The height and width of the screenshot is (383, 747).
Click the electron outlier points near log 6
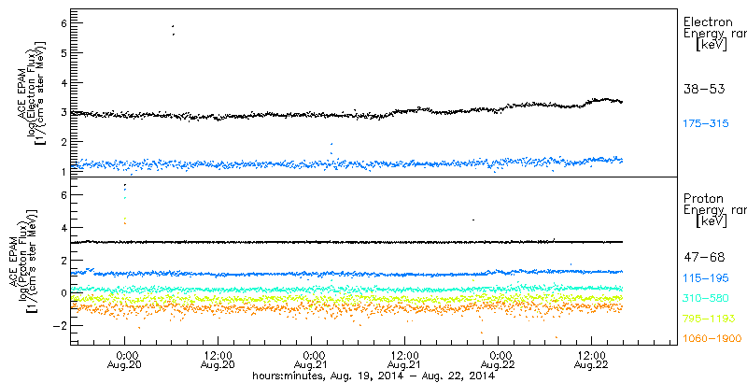coord(174,30)
